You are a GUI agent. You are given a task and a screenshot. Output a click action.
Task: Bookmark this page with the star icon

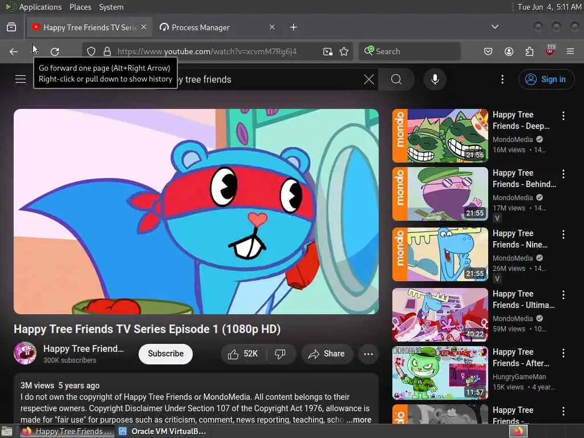[344, 51]
